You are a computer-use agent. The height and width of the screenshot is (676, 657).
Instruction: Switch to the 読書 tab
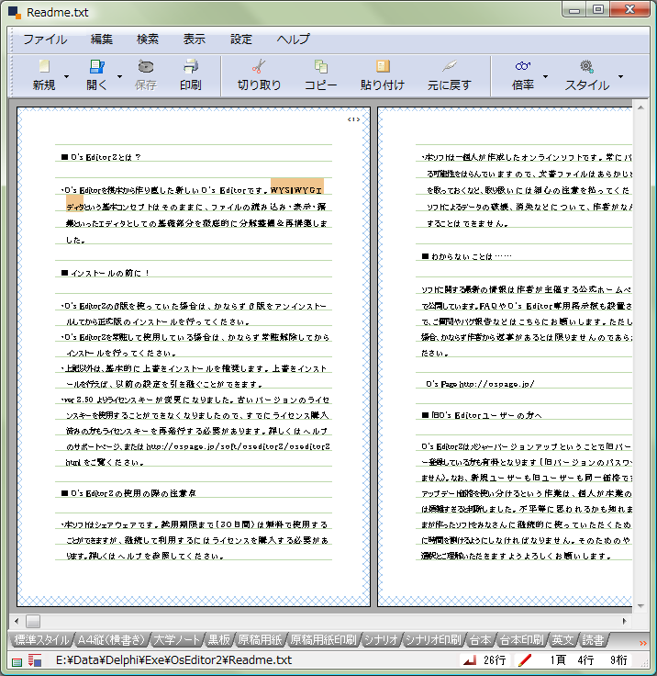pyautogui.click(x=593, y=640)
